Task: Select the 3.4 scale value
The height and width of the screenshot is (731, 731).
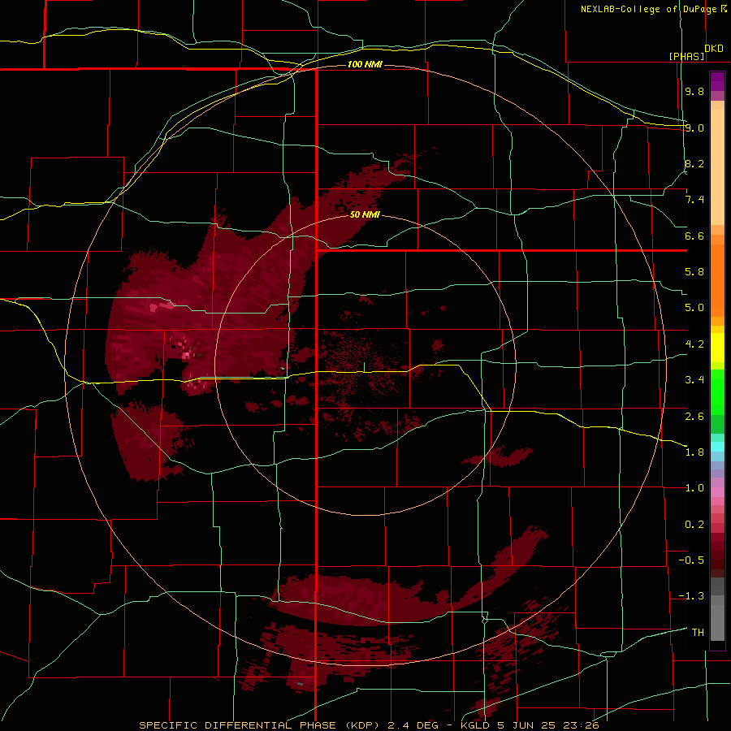Action: click(x=694, y=380)
